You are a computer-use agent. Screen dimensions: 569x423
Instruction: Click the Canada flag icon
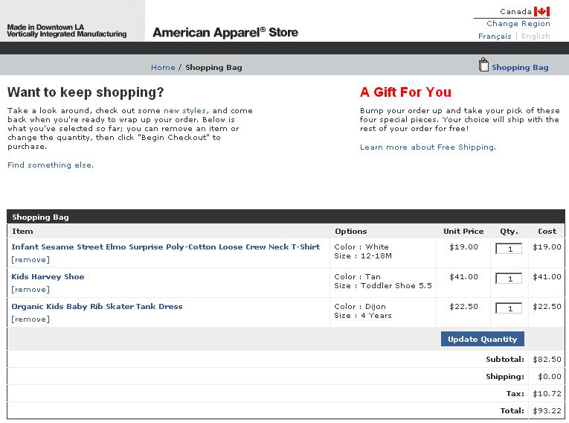tap(541, 12)
